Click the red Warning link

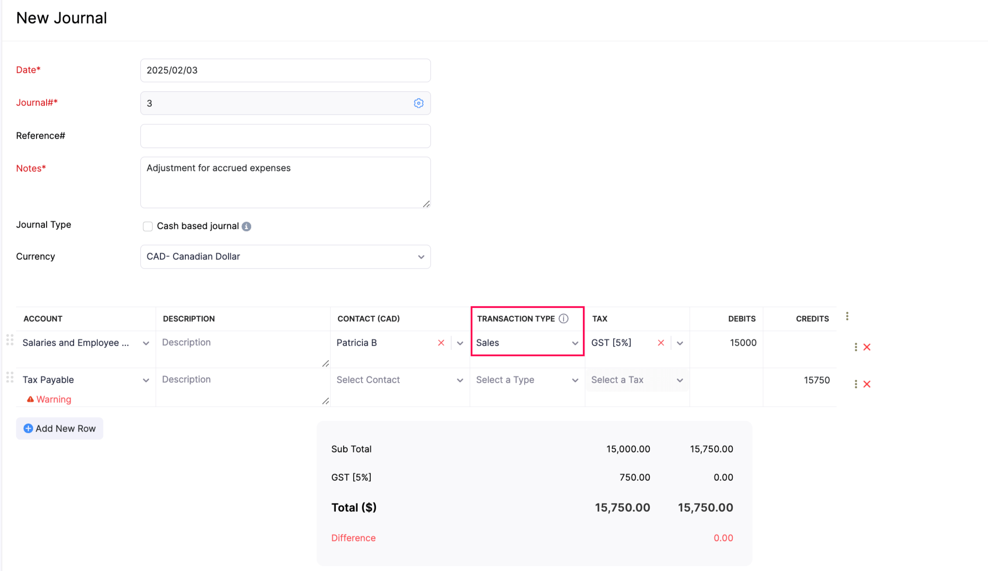[x=54, y=399]
